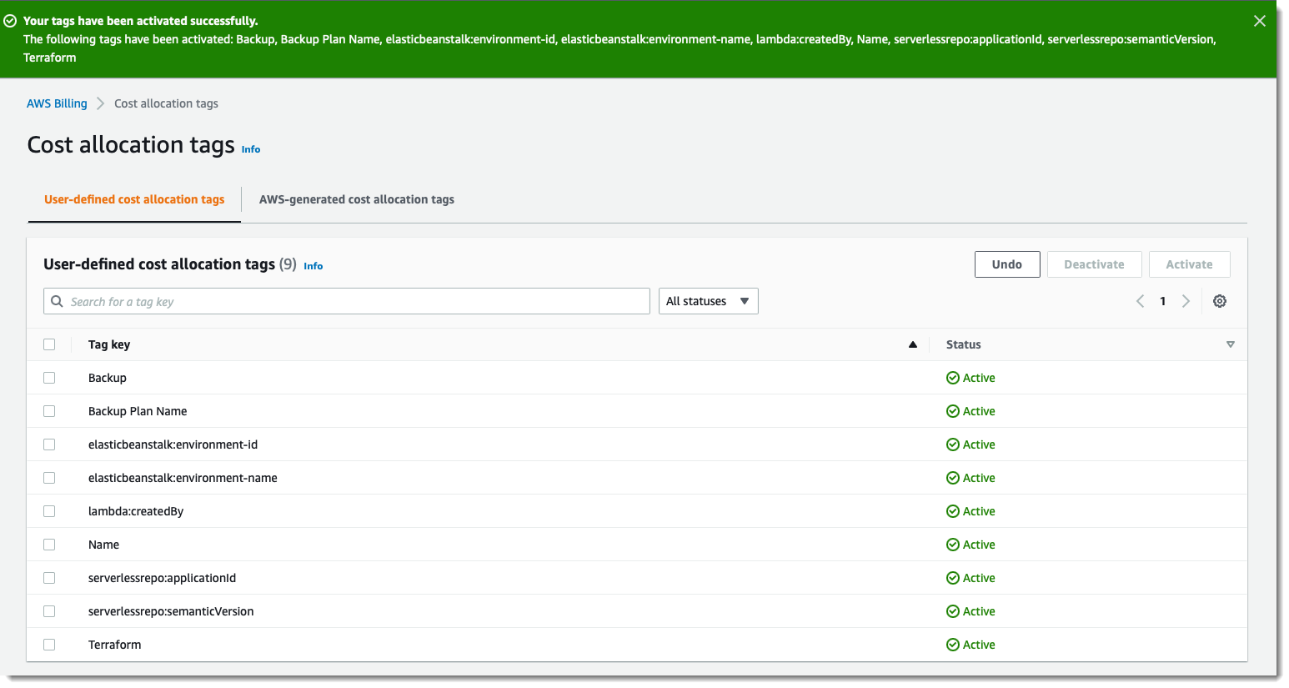Open table preferences gear icon
This screenshot has height=688, width=1289.
[1220, 301]
